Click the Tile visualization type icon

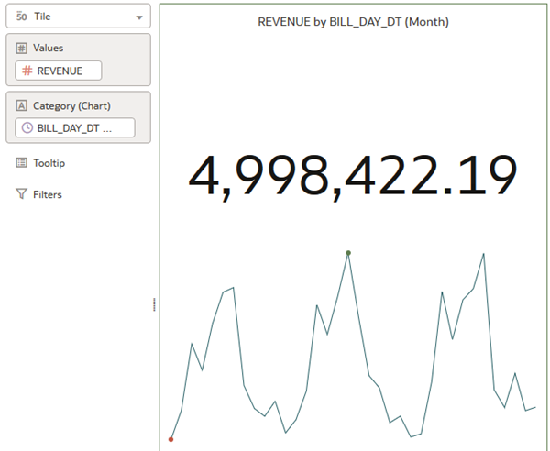click(21, 16)
